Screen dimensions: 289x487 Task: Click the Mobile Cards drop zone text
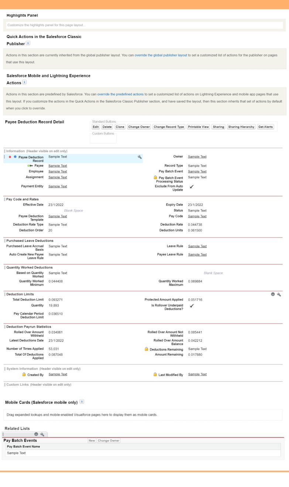pos(82,415)
